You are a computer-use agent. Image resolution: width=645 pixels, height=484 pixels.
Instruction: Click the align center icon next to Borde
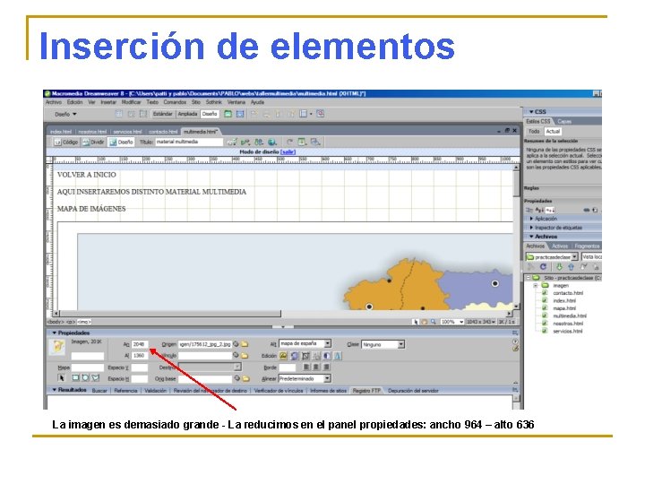tap(316, 367)
